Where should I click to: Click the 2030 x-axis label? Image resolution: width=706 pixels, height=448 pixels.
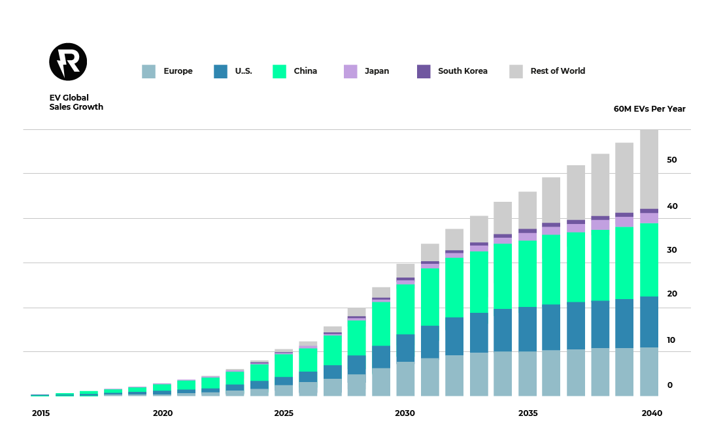[x=405, y=413]
